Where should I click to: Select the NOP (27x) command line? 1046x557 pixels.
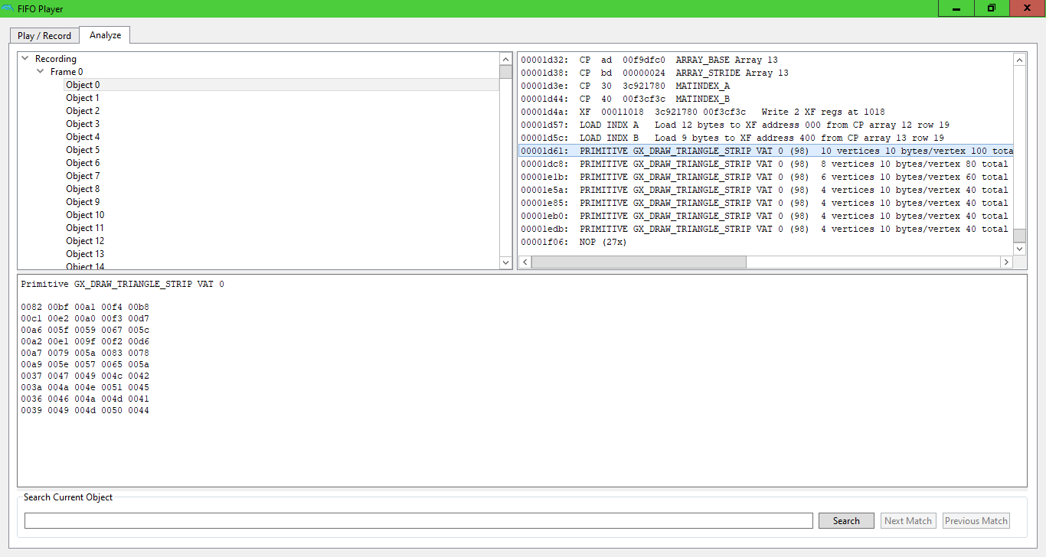coord(765,242)
